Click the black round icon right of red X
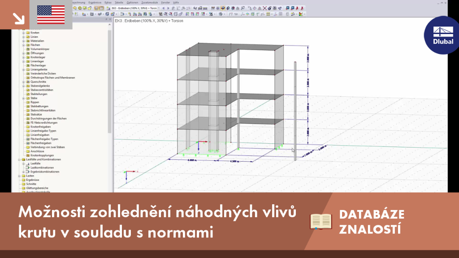 [269, 8]
